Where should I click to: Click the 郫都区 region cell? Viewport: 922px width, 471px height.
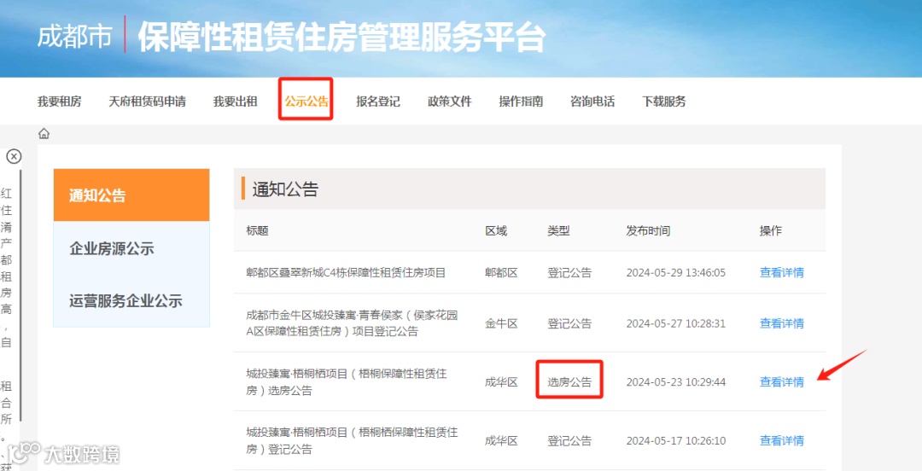(x=501, y=273)
